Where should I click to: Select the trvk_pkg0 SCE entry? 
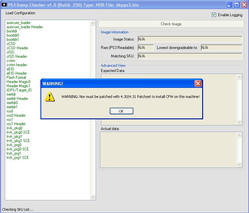(x=18, y=132)
